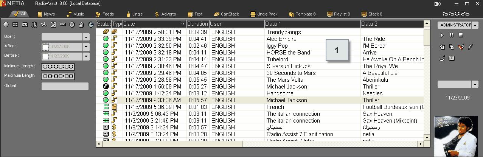
Task: Click the trash bin delete icon
Action: coord(442,47)
